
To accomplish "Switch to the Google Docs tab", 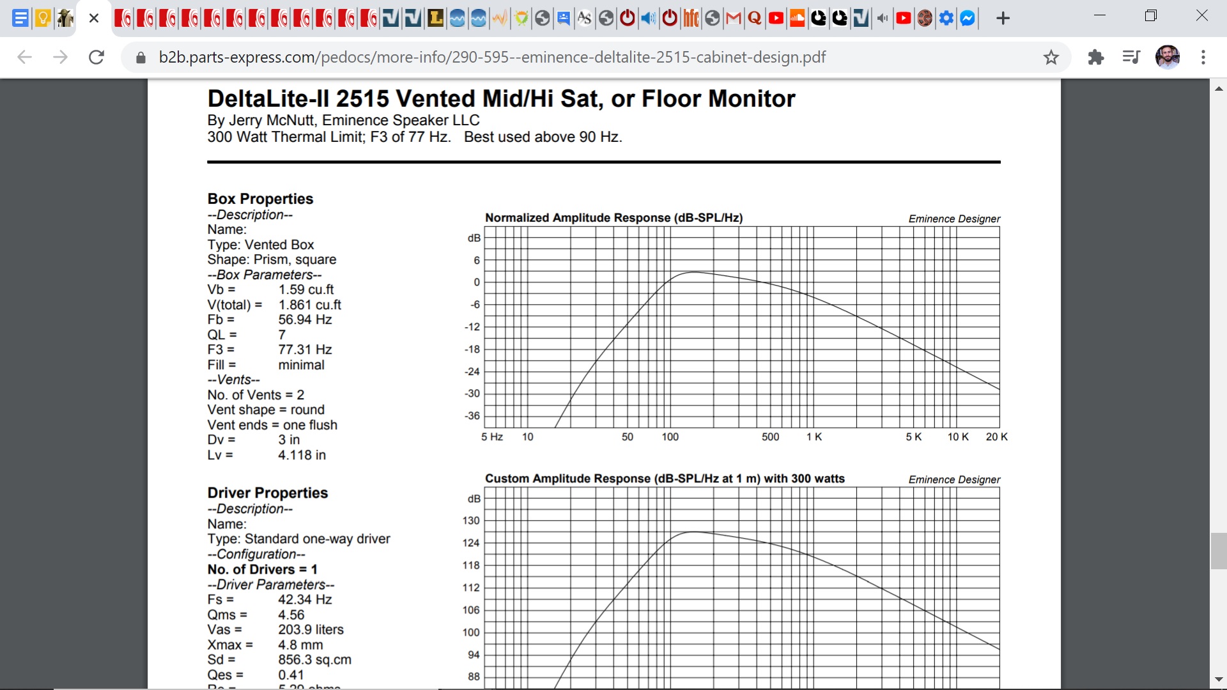I will coord(20,18).
